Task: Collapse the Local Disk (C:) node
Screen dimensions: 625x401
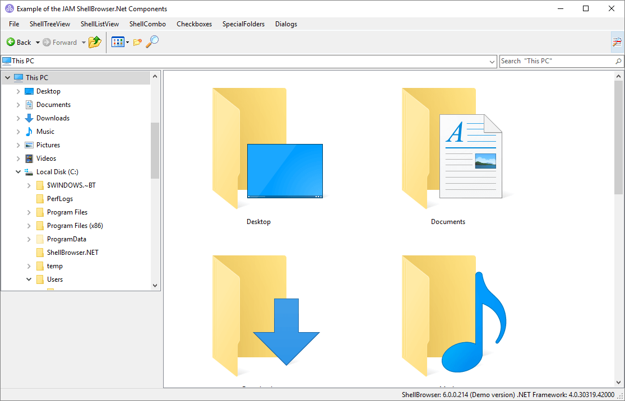Action: (18, 171)
